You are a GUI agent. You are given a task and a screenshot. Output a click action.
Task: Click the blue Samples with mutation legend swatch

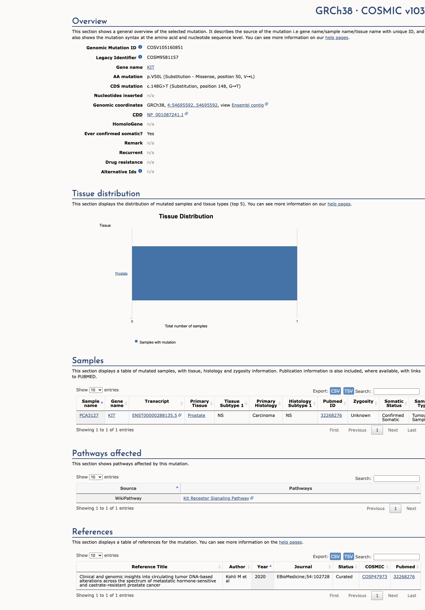click(x=136, y=341)
